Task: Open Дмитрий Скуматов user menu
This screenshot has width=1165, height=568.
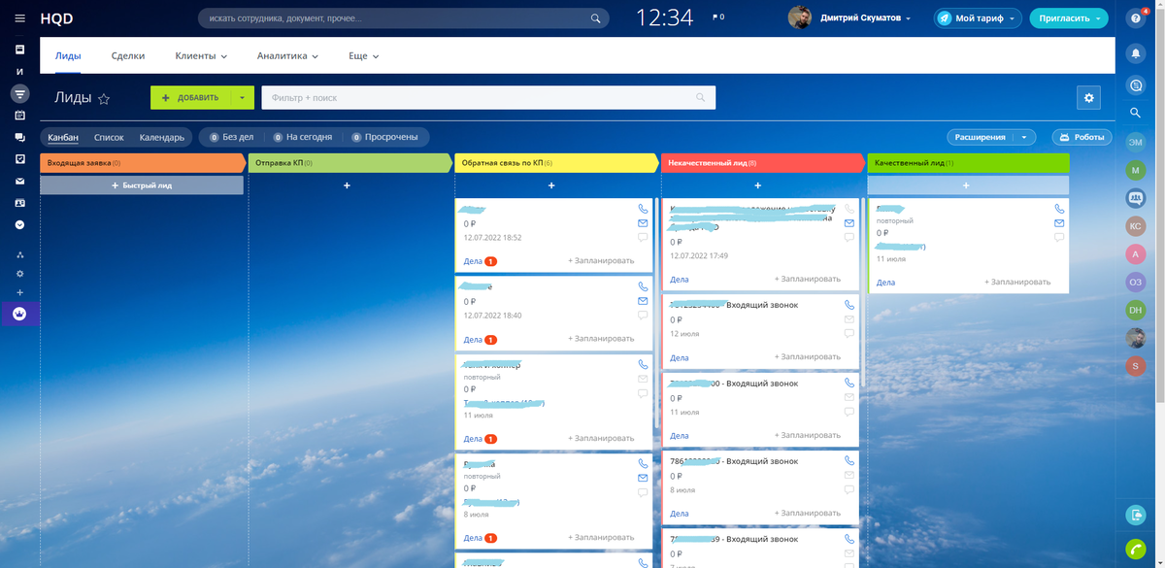Action: pos(865,17)
